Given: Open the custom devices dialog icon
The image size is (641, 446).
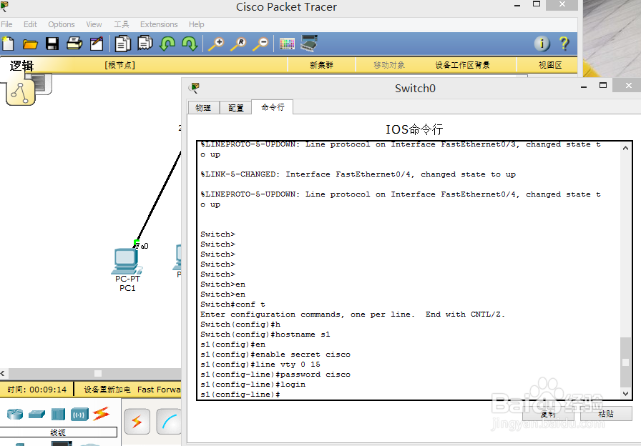Looking at the screenshot, I should (309, 44).
